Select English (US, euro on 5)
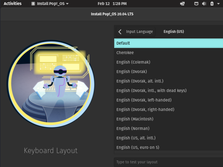 tap(169, 147)
